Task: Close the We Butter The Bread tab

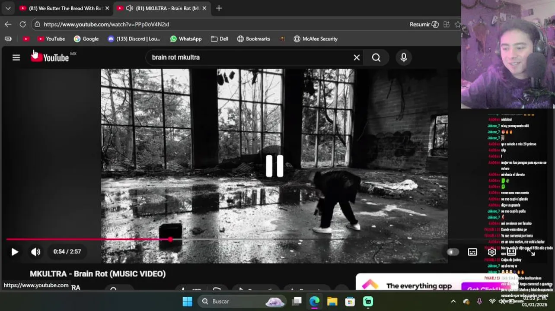Action: point(107,8)
